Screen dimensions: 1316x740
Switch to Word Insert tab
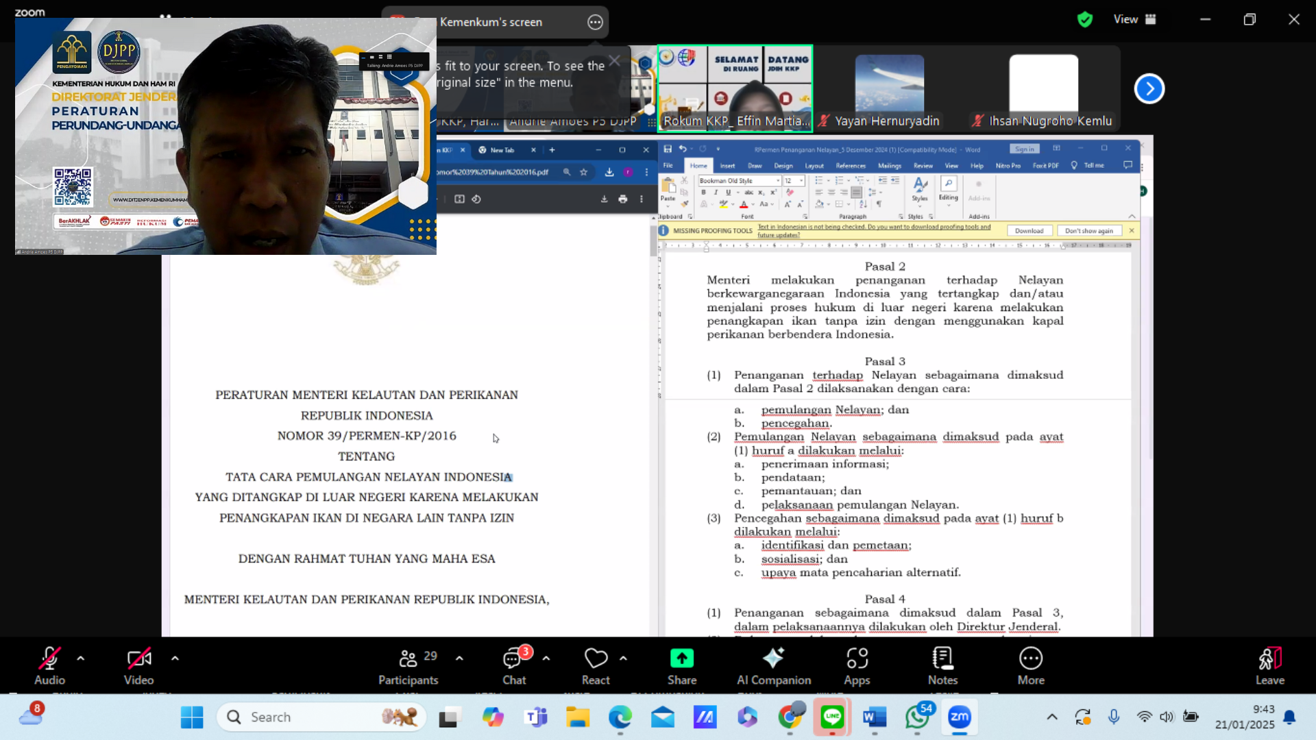click(727, 166)
